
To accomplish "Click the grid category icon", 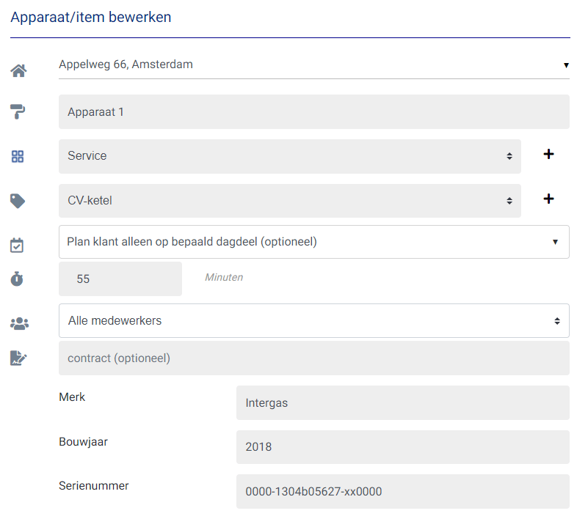I will point(18,156).
